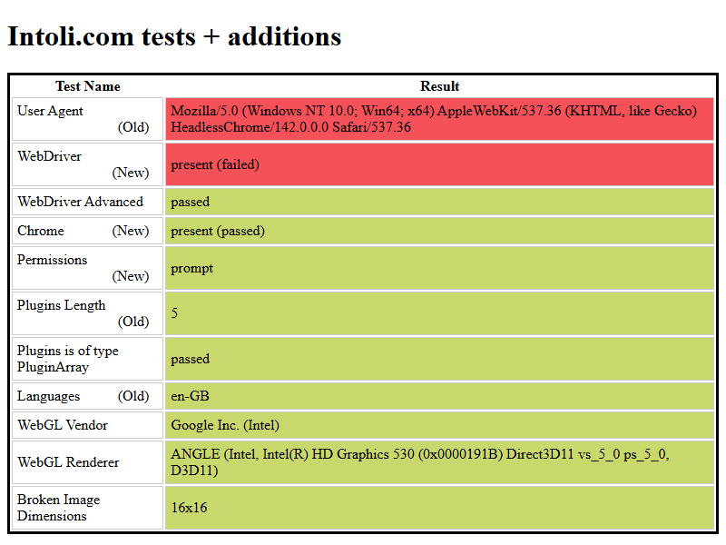The image size is (726, 545).
Task: Select the Test Name column header
Action: point(87,86)
